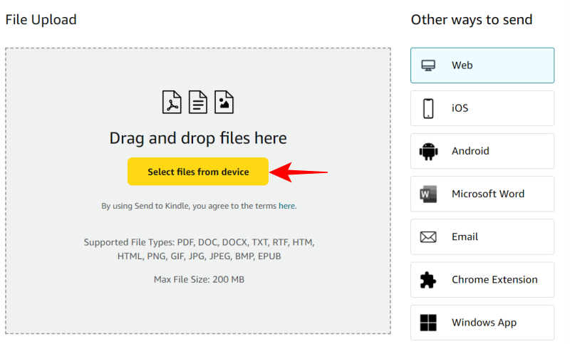Click the 'File Upload' heading
The width and height of the screenshot is (570, 344).
tap(41, 20)
